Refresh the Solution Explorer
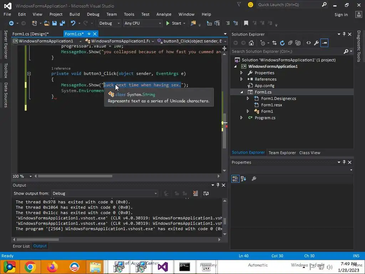This screenshot has height=274, width=365. point(282,43)
